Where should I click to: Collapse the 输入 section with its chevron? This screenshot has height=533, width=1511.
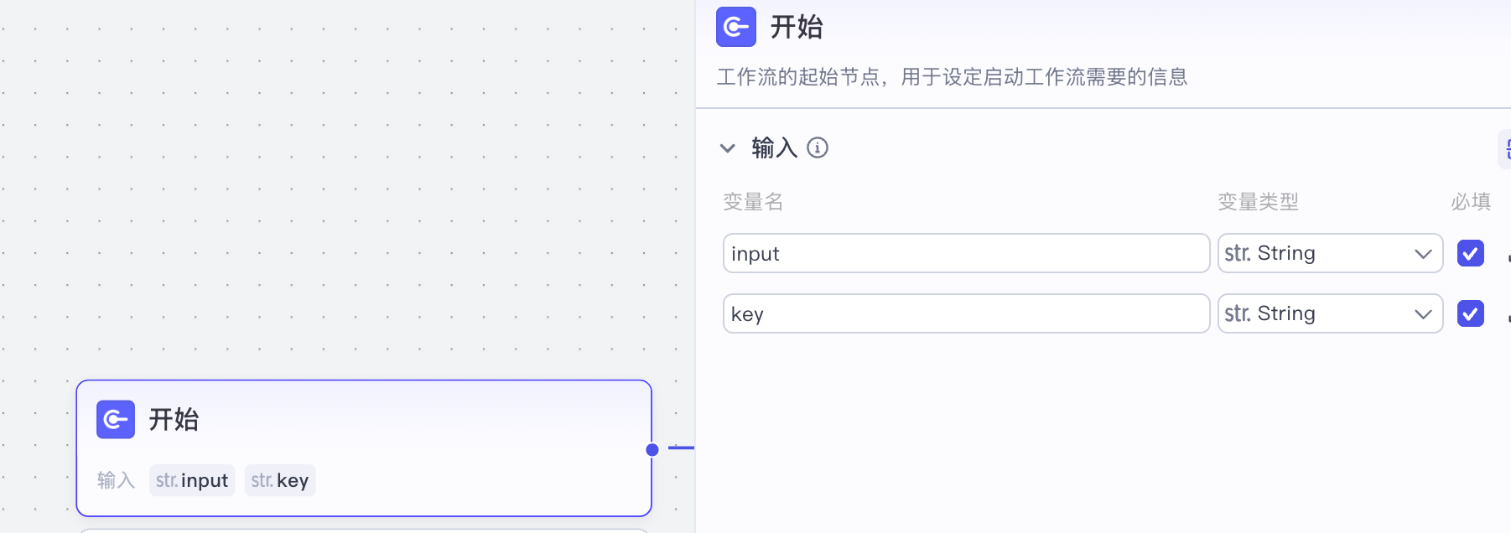(x=727, y=148)
